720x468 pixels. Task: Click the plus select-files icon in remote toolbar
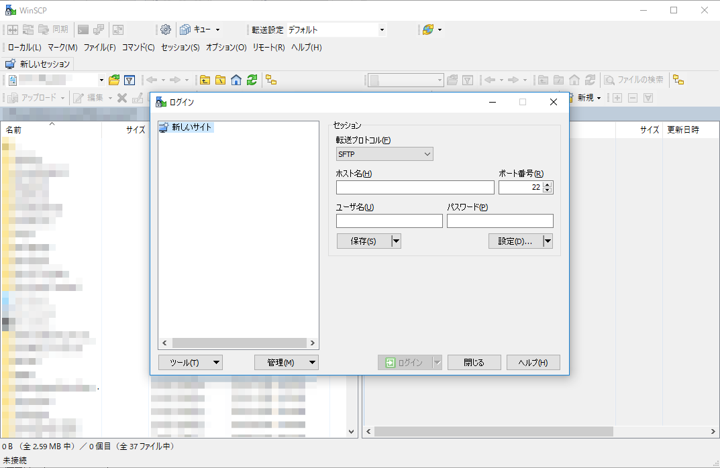tap(617, 98)
